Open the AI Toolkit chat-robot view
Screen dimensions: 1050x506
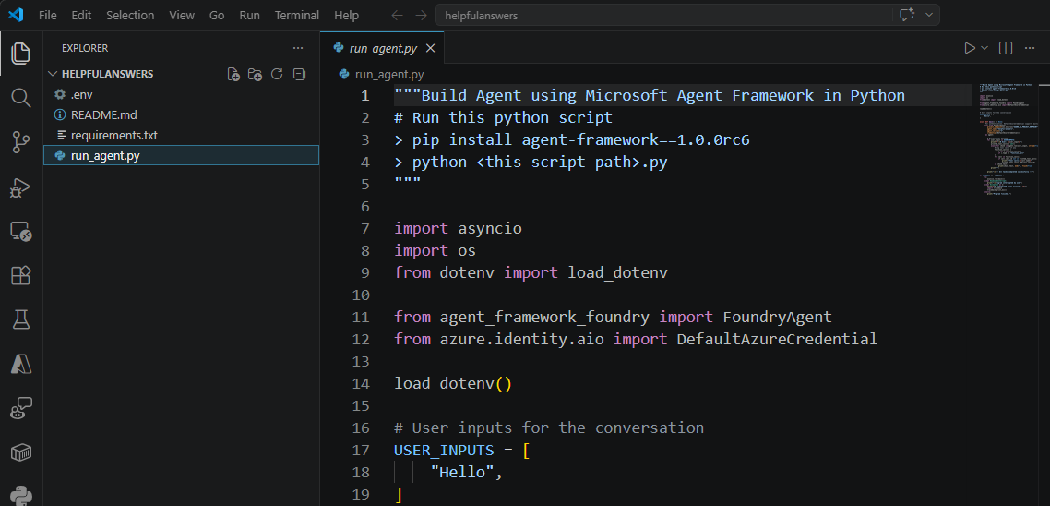tap(21, 408)
